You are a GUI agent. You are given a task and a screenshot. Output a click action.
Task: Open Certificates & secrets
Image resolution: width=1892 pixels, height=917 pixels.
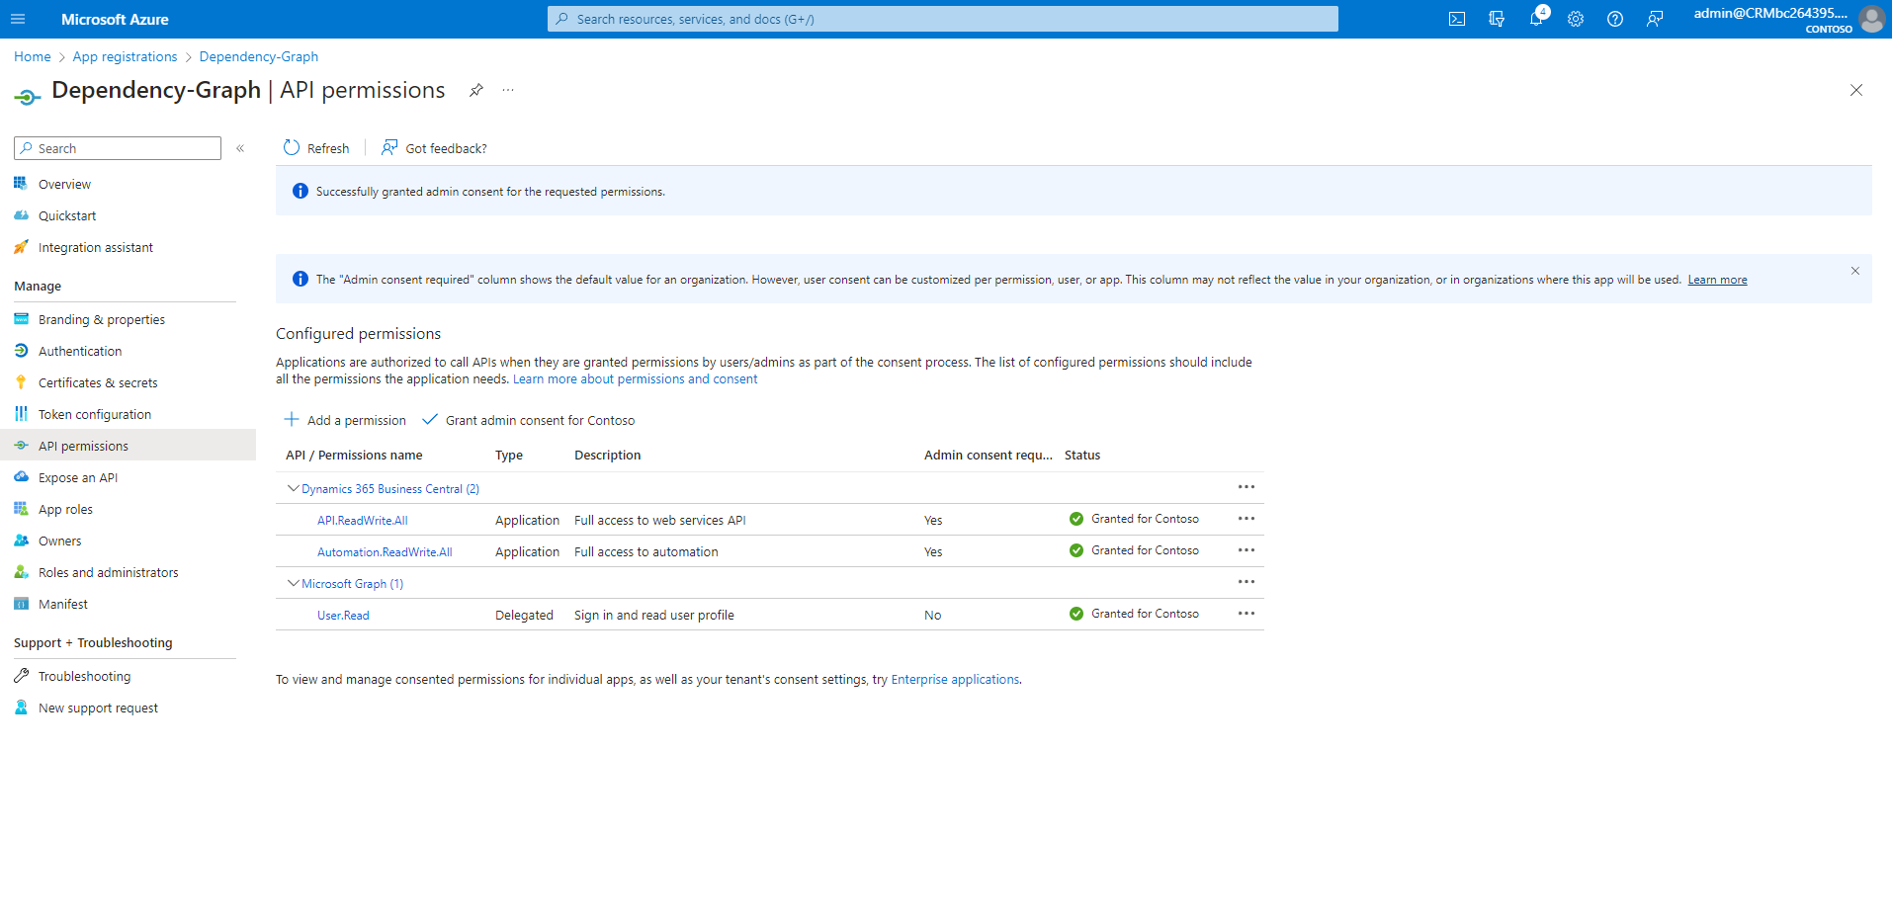pos(98,382)
